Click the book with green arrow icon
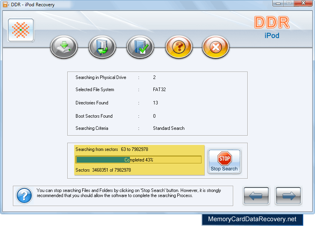This screenshot has width=315, height=226. 102,47
